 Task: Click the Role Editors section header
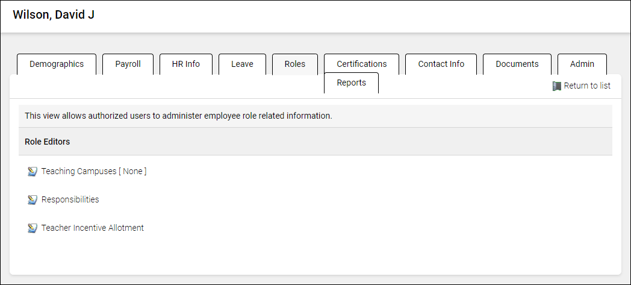(47, 142)
